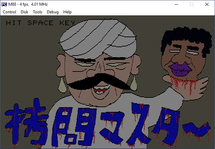Click the M88 application icon in title bar

click(4, 4)
